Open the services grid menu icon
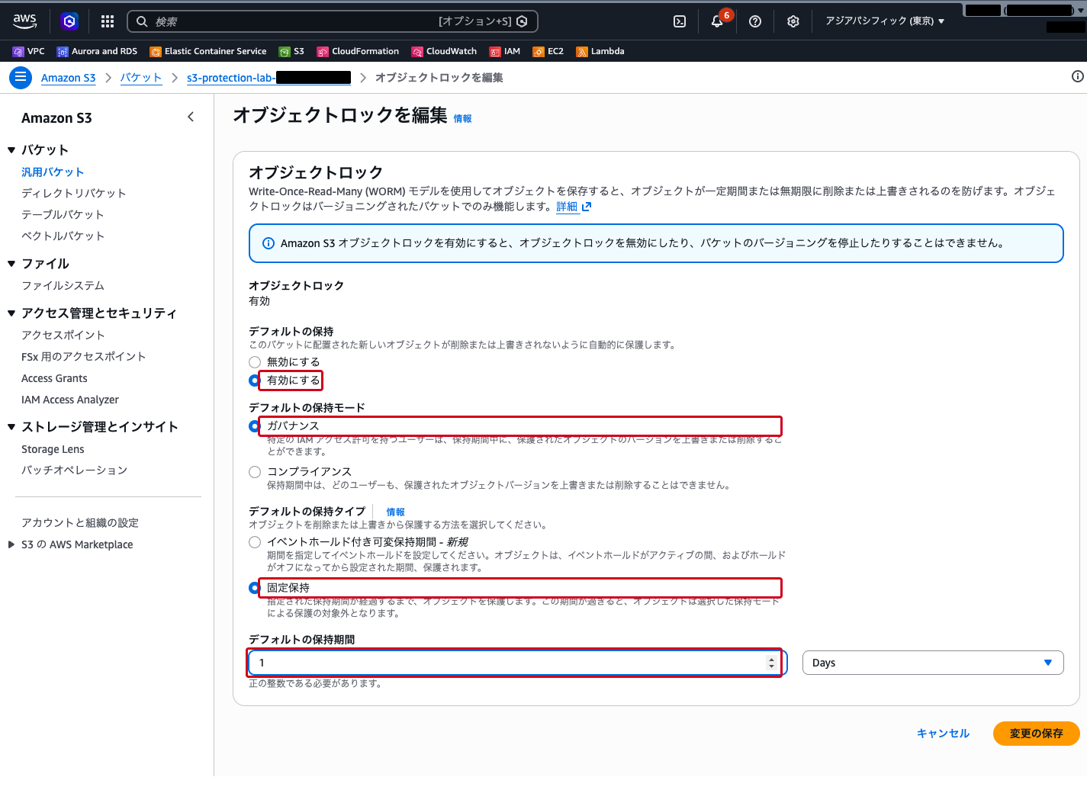 pyautogui.click(x=108, y=21)
